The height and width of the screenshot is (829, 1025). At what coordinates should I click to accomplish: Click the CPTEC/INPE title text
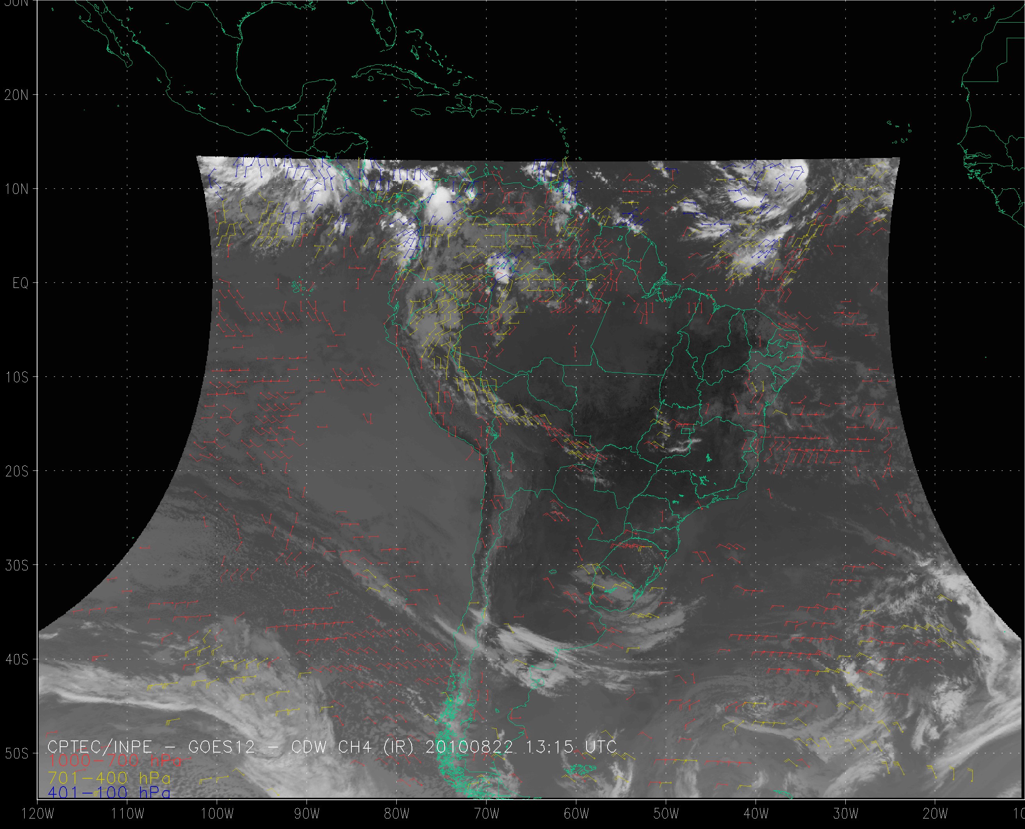coord(100,747)
